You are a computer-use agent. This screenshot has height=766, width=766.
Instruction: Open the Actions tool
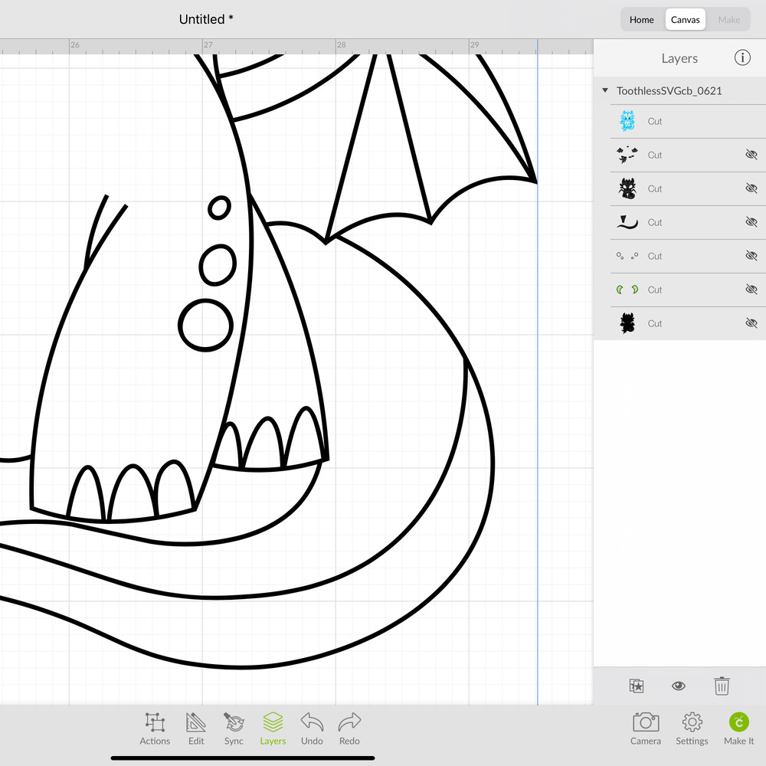[155, 728]
